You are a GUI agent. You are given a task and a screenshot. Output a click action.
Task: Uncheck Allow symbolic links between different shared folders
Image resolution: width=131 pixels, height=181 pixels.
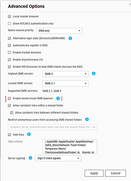pyautogui.click(x=12, y=113)
